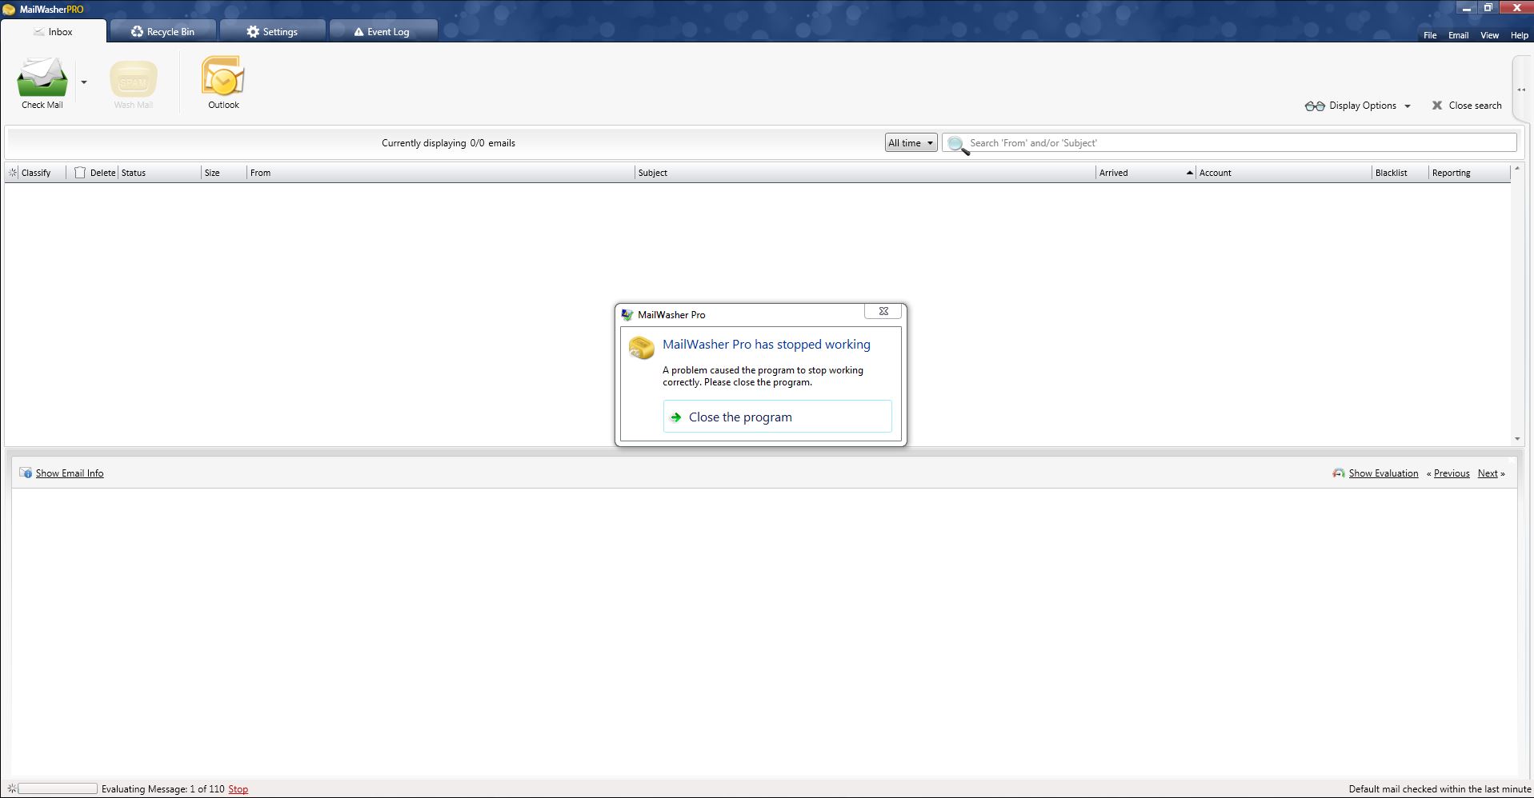This screenshot has width=1534, height=798.
Task: Minimize the MailWasher window
Action: [x=1466, y=8]
